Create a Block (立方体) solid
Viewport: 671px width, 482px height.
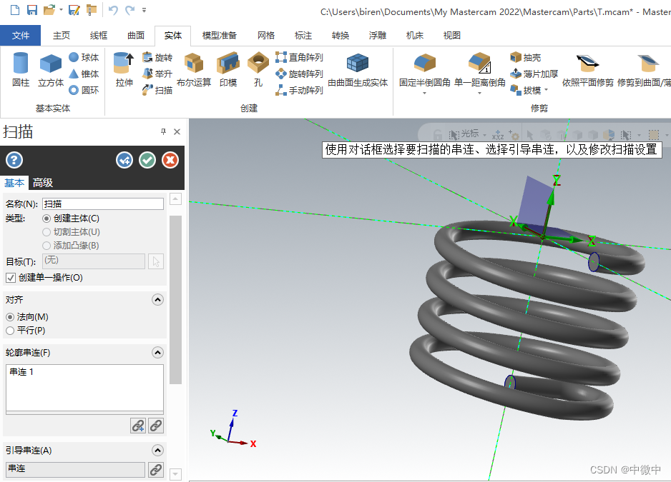tap(51, 70)
